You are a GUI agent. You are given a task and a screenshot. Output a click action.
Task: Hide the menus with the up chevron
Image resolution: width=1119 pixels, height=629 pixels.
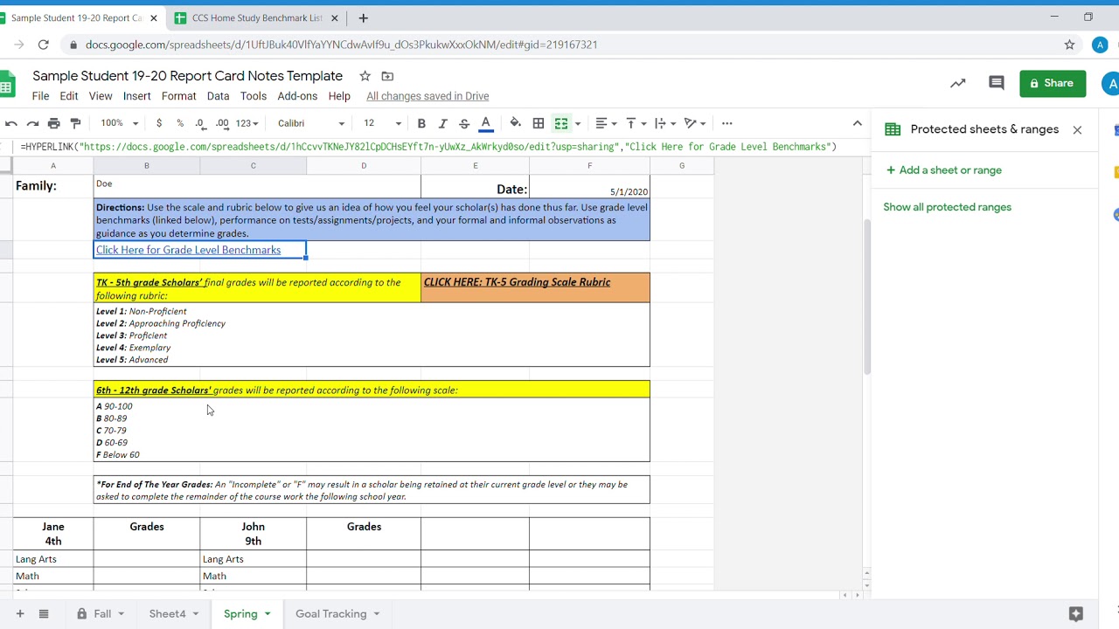tap(858, 123)
